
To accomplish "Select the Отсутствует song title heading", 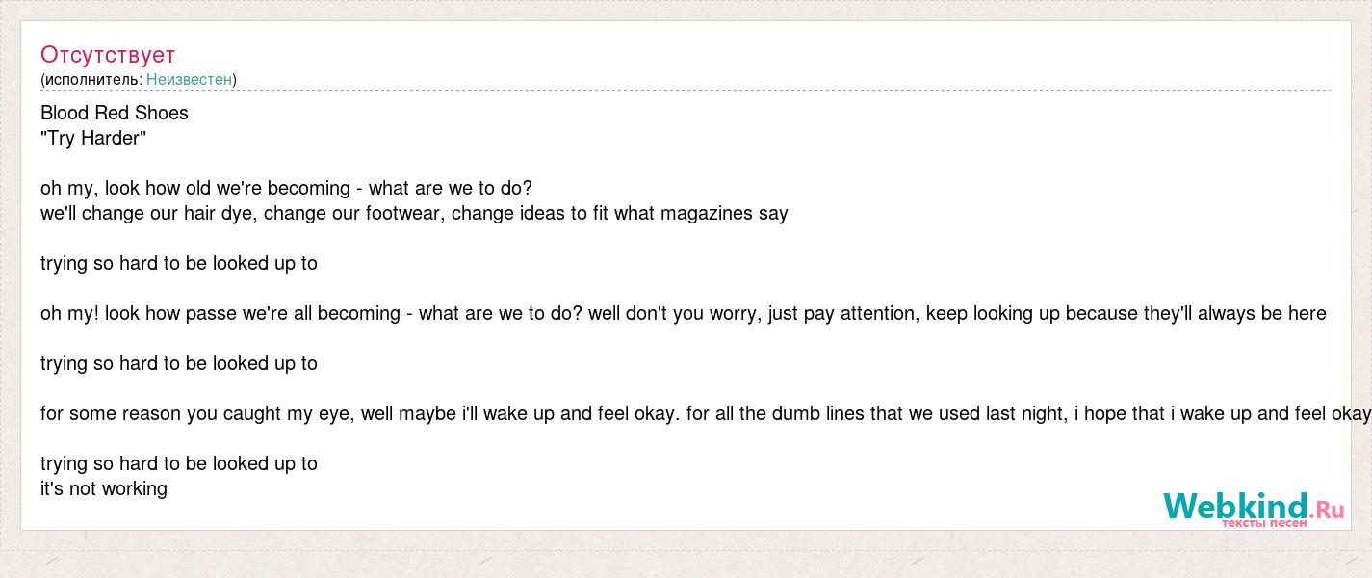I will point(108,54).
